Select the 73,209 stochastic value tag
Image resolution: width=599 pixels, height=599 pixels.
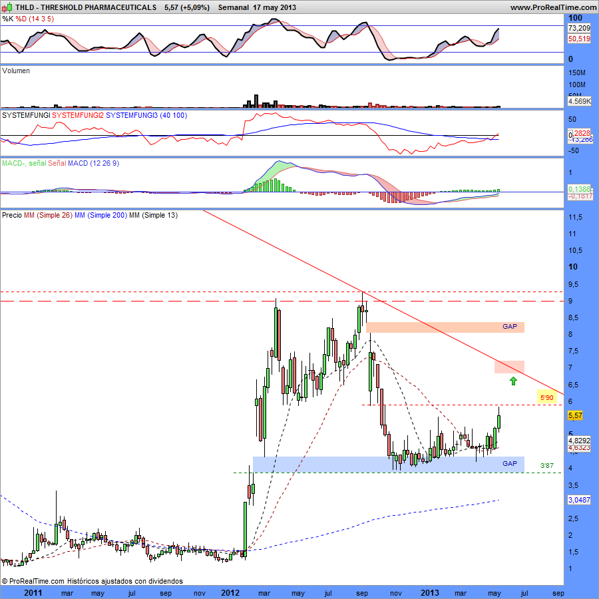pyautogui.click(x=579, y=28)
